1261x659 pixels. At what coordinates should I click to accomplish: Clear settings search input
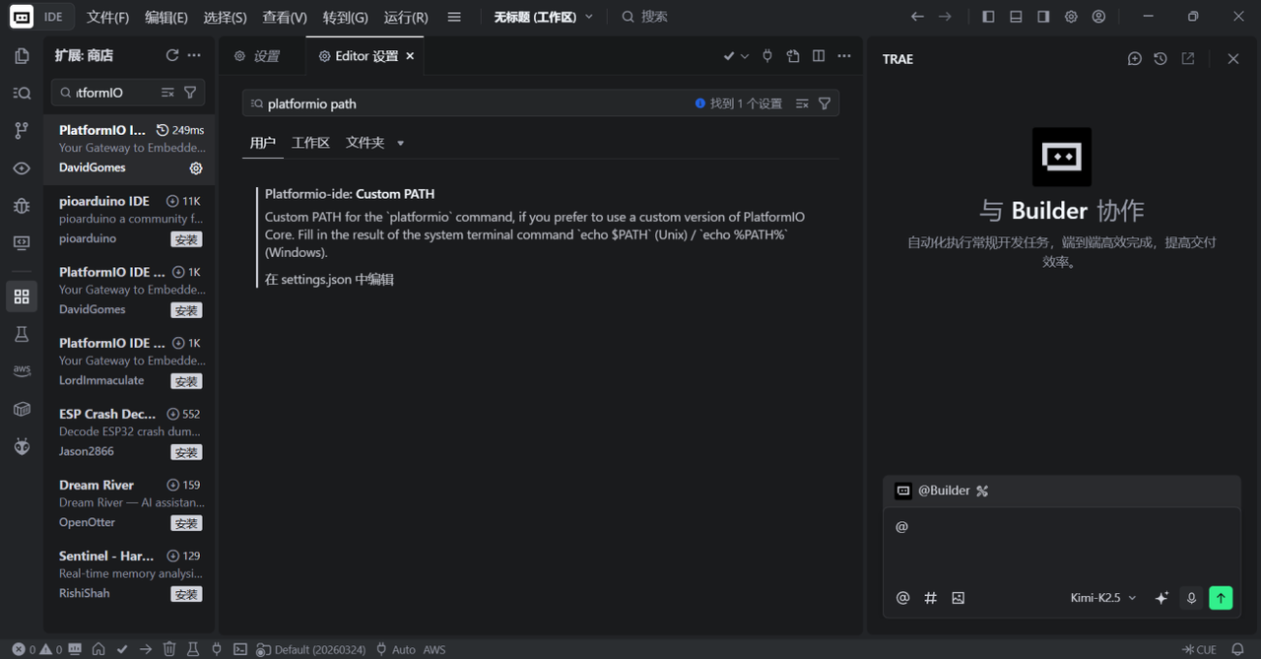point(802,103)
